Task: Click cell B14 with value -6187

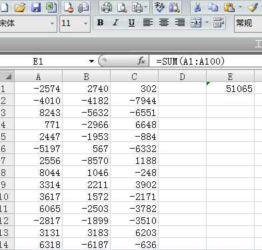Action: tap(87, 245)
